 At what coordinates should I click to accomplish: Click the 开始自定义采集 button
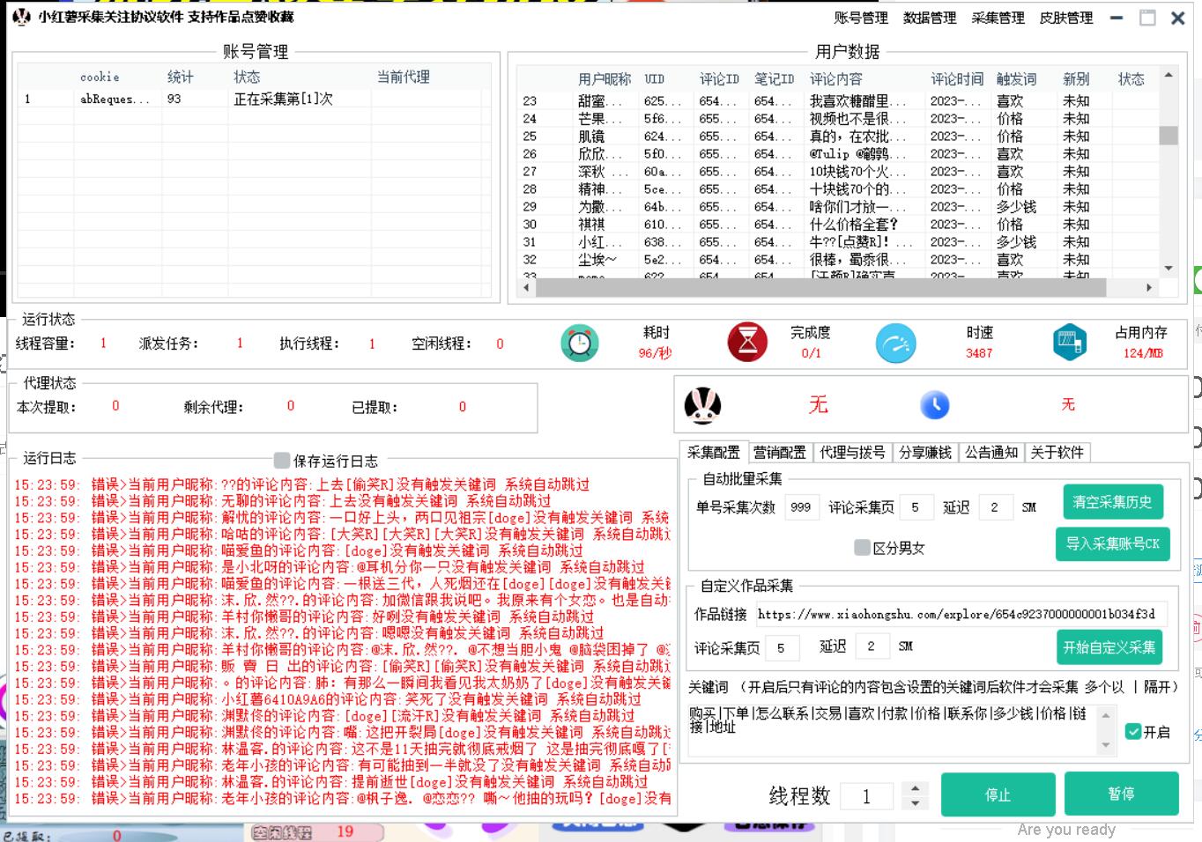tap(1109, 647)
